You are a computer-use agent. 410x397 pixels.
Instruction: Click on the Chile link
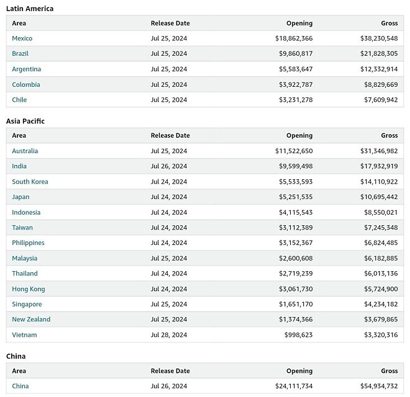click(19, 100)
